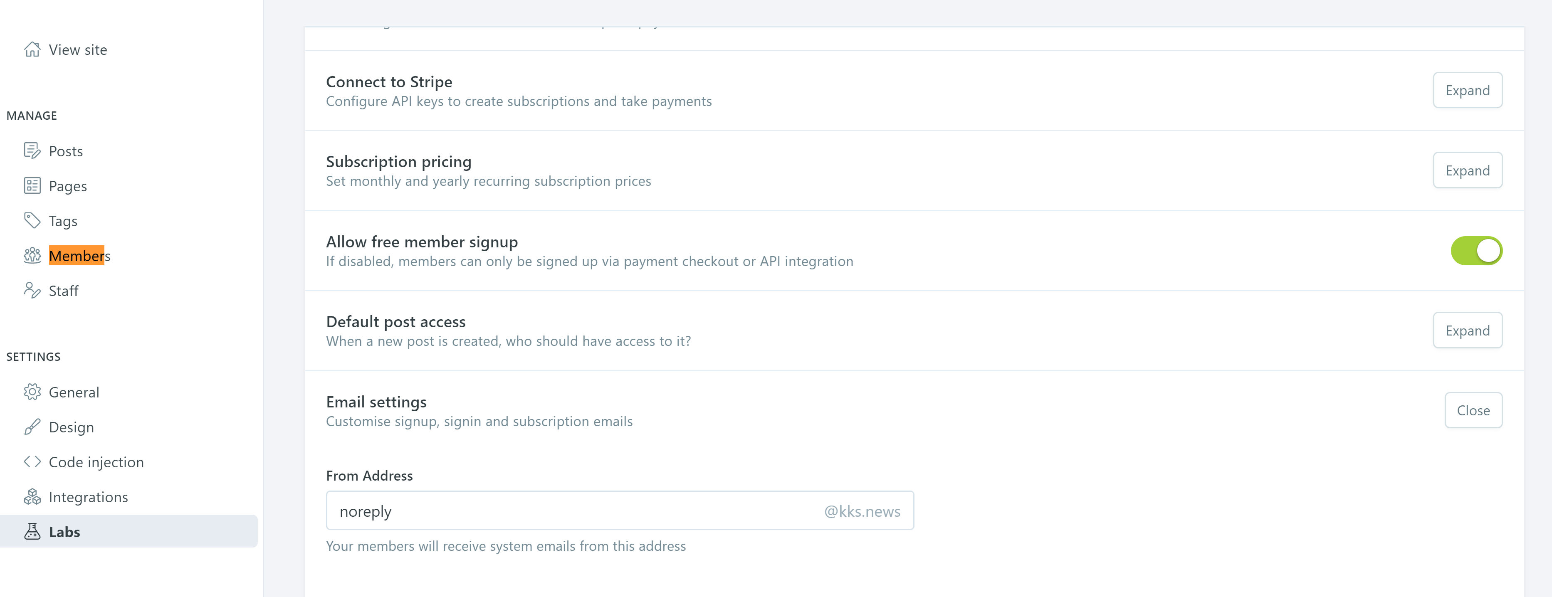The image size is (1552, 597).
Task: Expand the Default post access section
Action: coord(1467,330)
